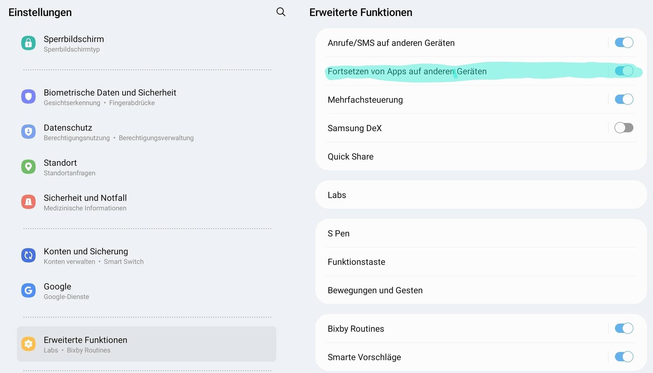Tap the Konten und Sicherung sync icon

point(28,256)
